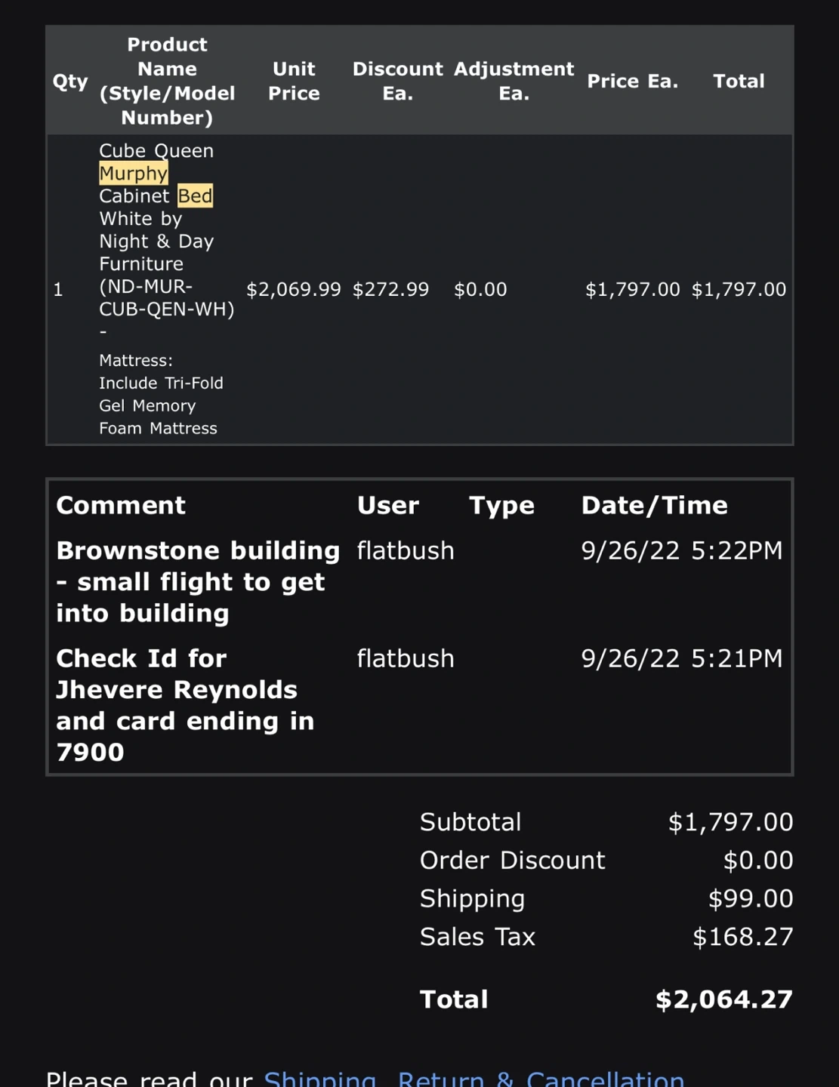Screen dimensions: 839x1087
Task: Click the Date/Time column header
Action: 654,506
